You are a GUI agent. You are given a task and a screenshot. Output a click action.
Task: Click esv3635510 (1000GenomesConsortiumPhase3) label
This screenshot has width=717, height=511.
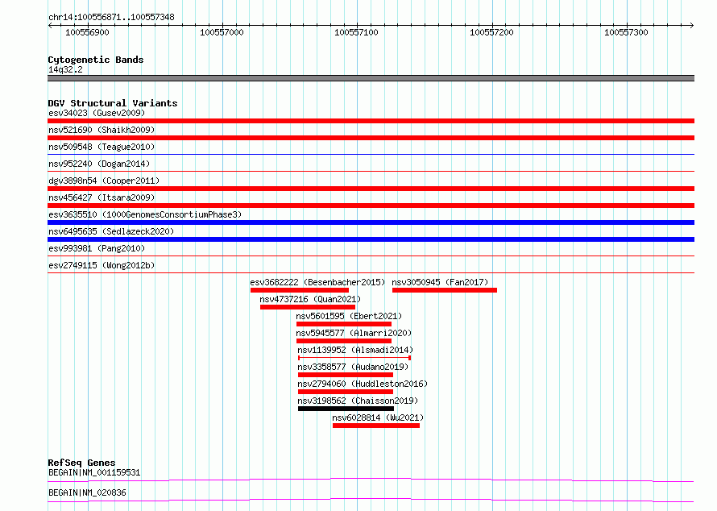point(145,214)
